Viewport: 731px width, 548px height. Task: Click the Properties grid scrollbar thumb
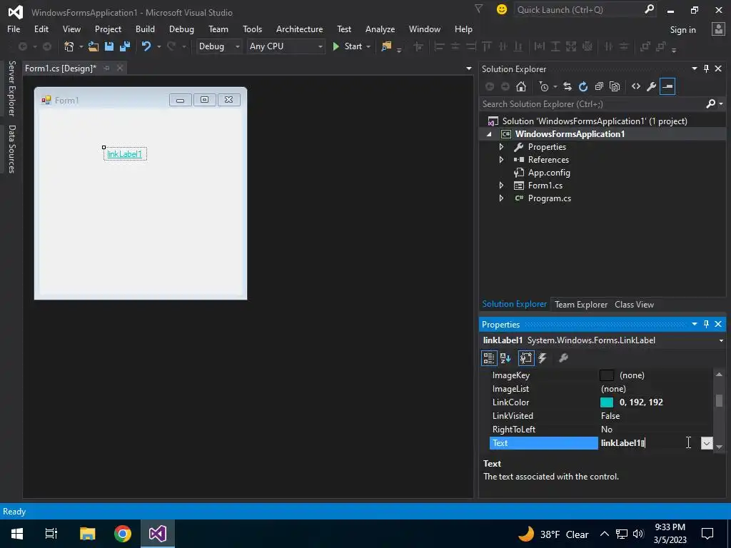(x=720, y=400)
